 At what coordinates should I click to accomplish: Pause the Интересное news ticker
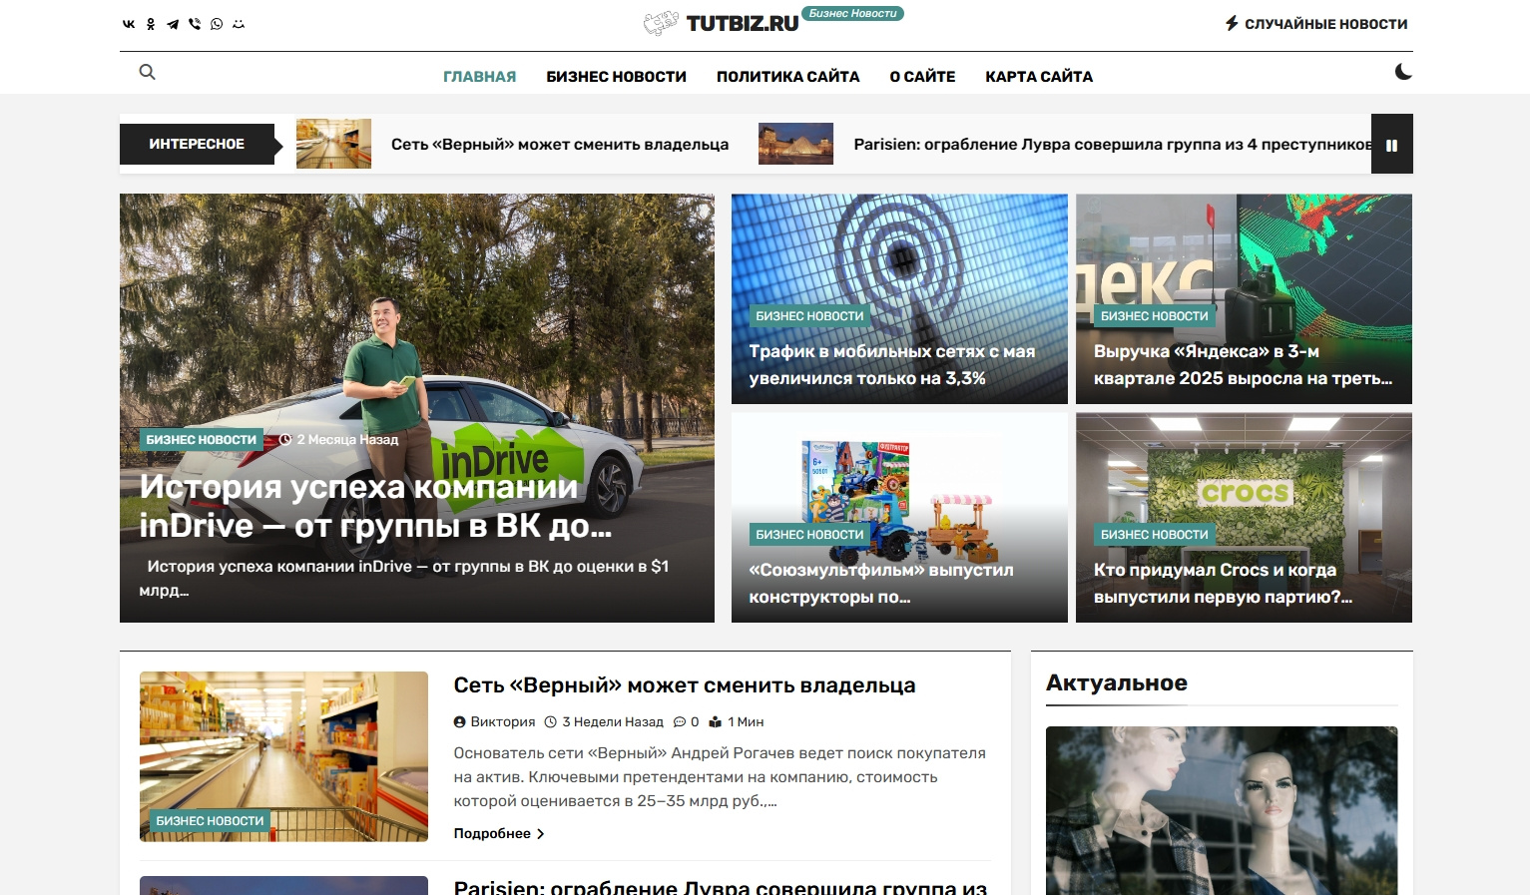(x=1392, y=145)
